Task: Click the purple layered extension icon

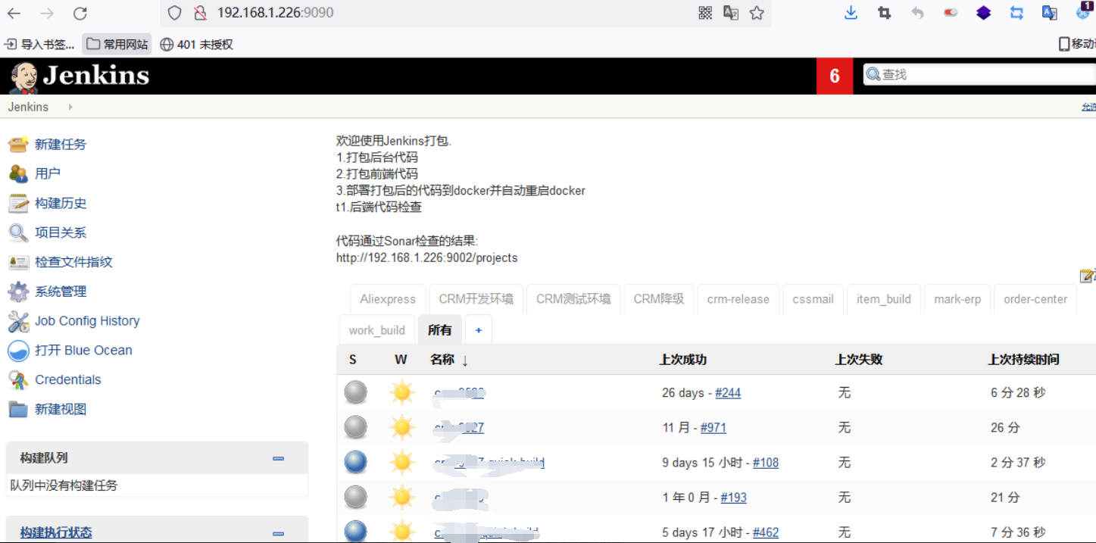Action: 983,13
